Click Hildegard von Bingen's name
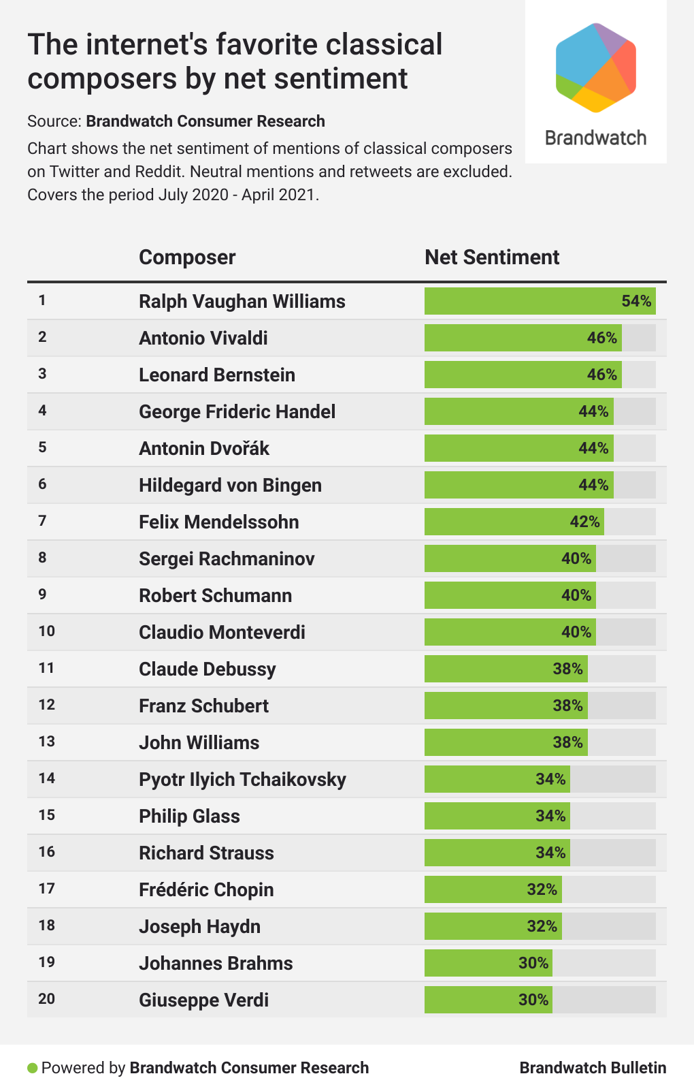 point(230,485)
